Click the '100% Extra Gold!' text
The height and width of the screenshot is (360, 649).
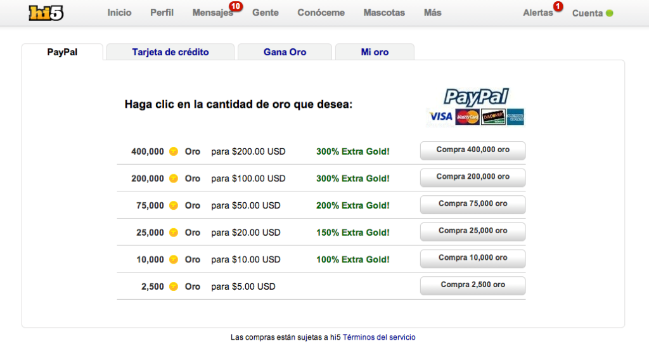point(352,259)
